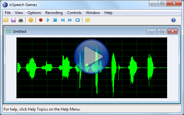Rewind with the double left arrow icon
This screenshot has width=184, height=115.
63,20
